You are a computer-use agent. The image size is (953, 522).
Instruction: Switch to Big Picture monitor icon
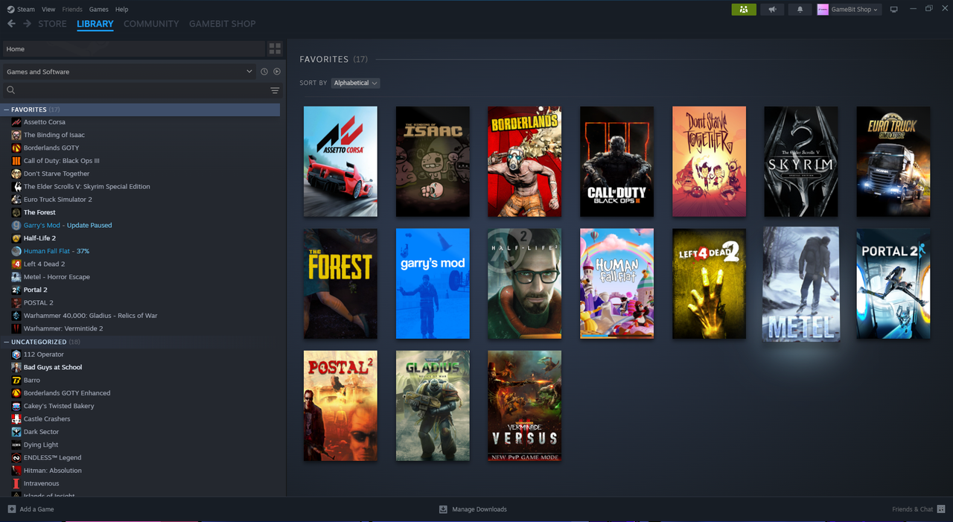point(894,10)
